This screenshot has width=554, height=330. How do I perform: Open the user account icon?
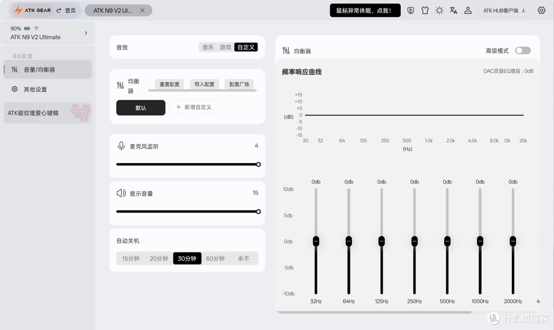(x=468, y=11)
